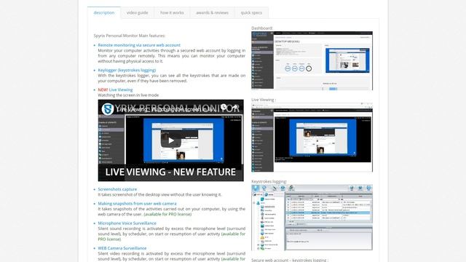Open the Spyrix channel logo on video

(108, 108)
